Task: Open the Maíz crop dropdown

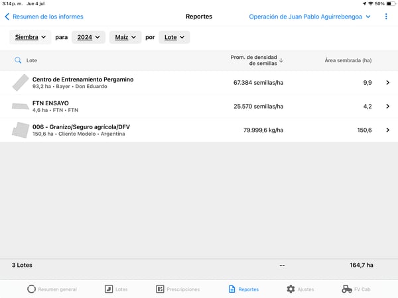Action: (x=125, y=38)
